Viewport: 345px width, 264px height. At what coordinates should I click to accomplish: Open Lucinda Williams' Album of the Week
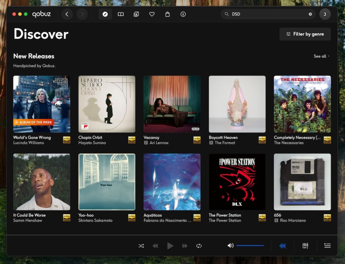click(x=41, y=104)
